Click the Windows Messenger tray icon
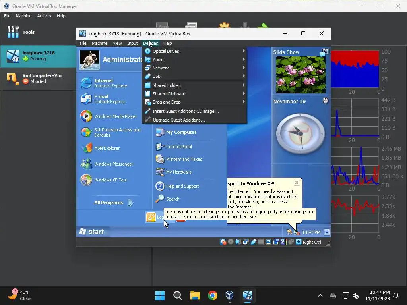Viewport: 407px width, 305px height. tap(296, 232)
